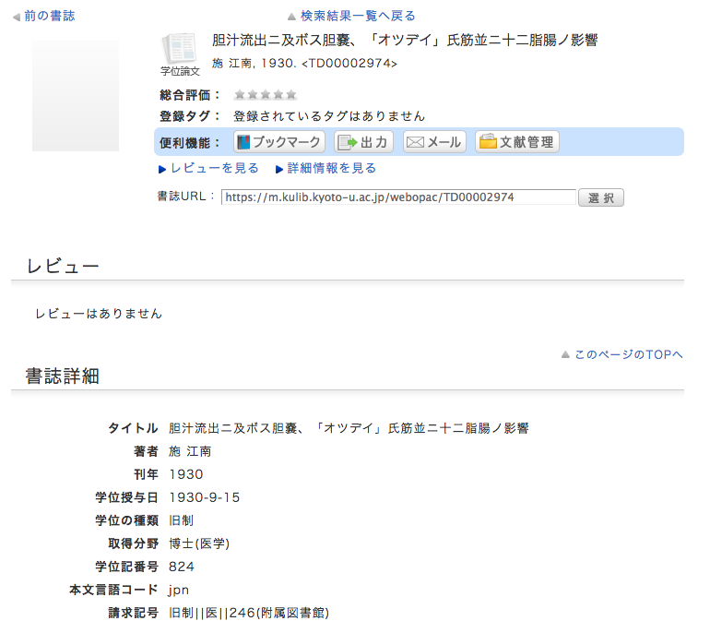Click author value 施 江南 in details
The image size is (710, 633).
(190, 452)
